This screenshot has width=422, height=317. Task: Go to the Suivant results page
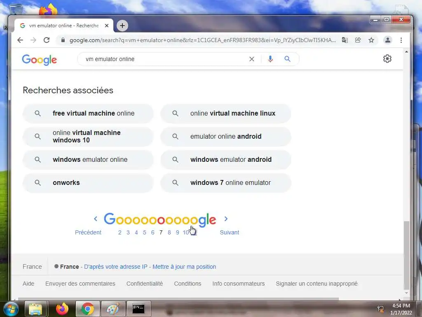[229, 232]
